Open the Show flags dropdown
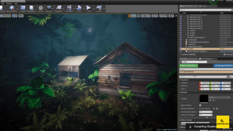This screenshot has width=233, height=131. pos(21,16)
